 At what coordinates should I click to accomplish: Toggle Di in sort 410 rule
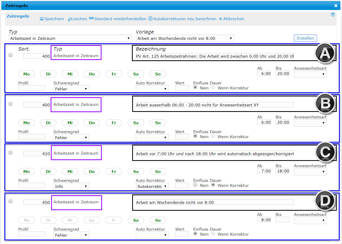[x=48, y=171]
